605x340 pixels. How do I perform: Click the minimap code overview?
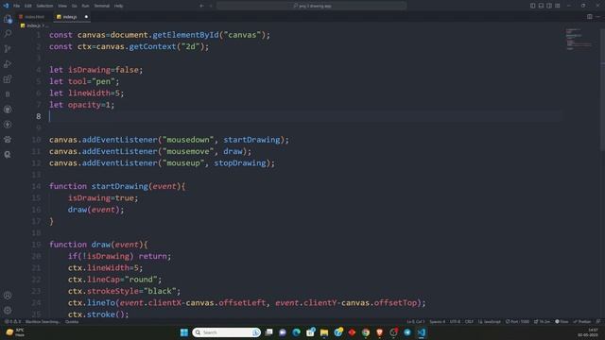click(x=579, y=39)
